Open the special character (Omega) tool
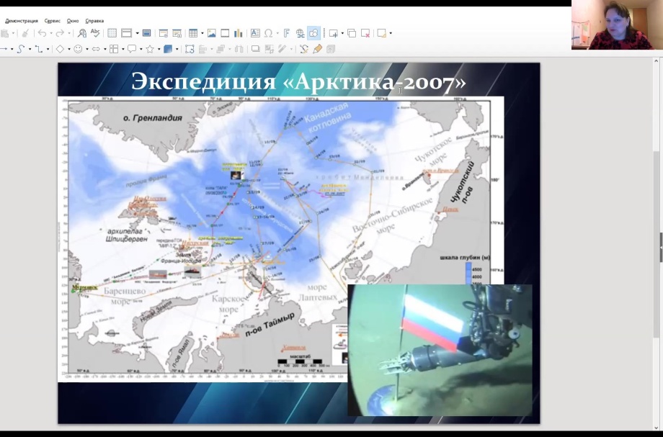The image size is (663, 437). point(268,33)
